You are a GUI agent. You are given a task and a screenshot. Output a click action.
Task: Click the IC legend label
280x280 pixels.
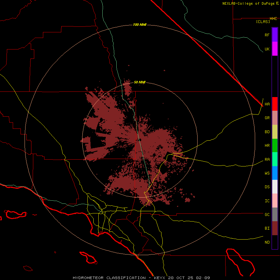point(267,201)
